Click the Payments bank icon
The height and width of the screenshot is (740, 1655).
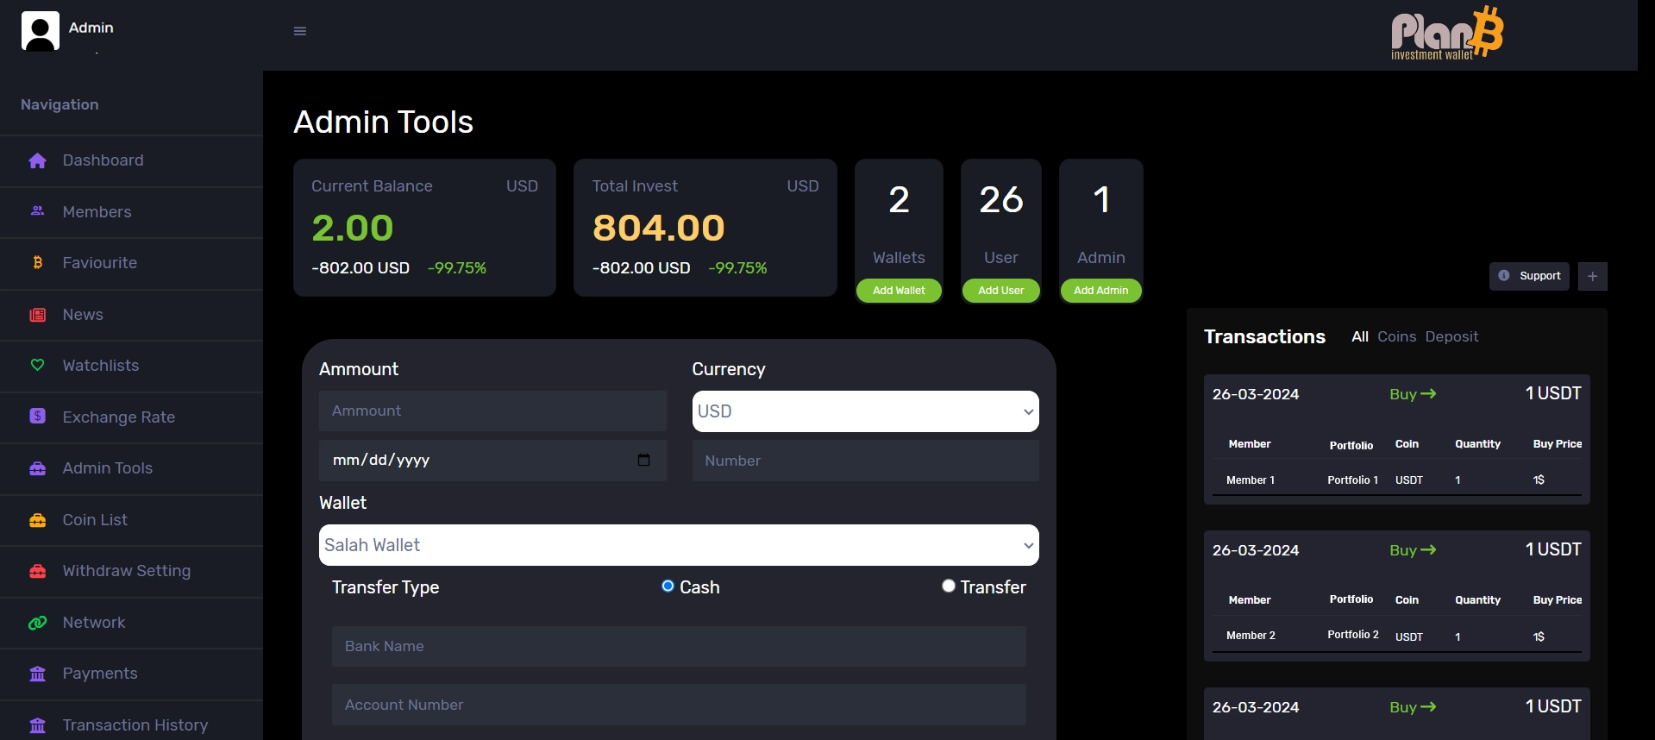point(37,674)
